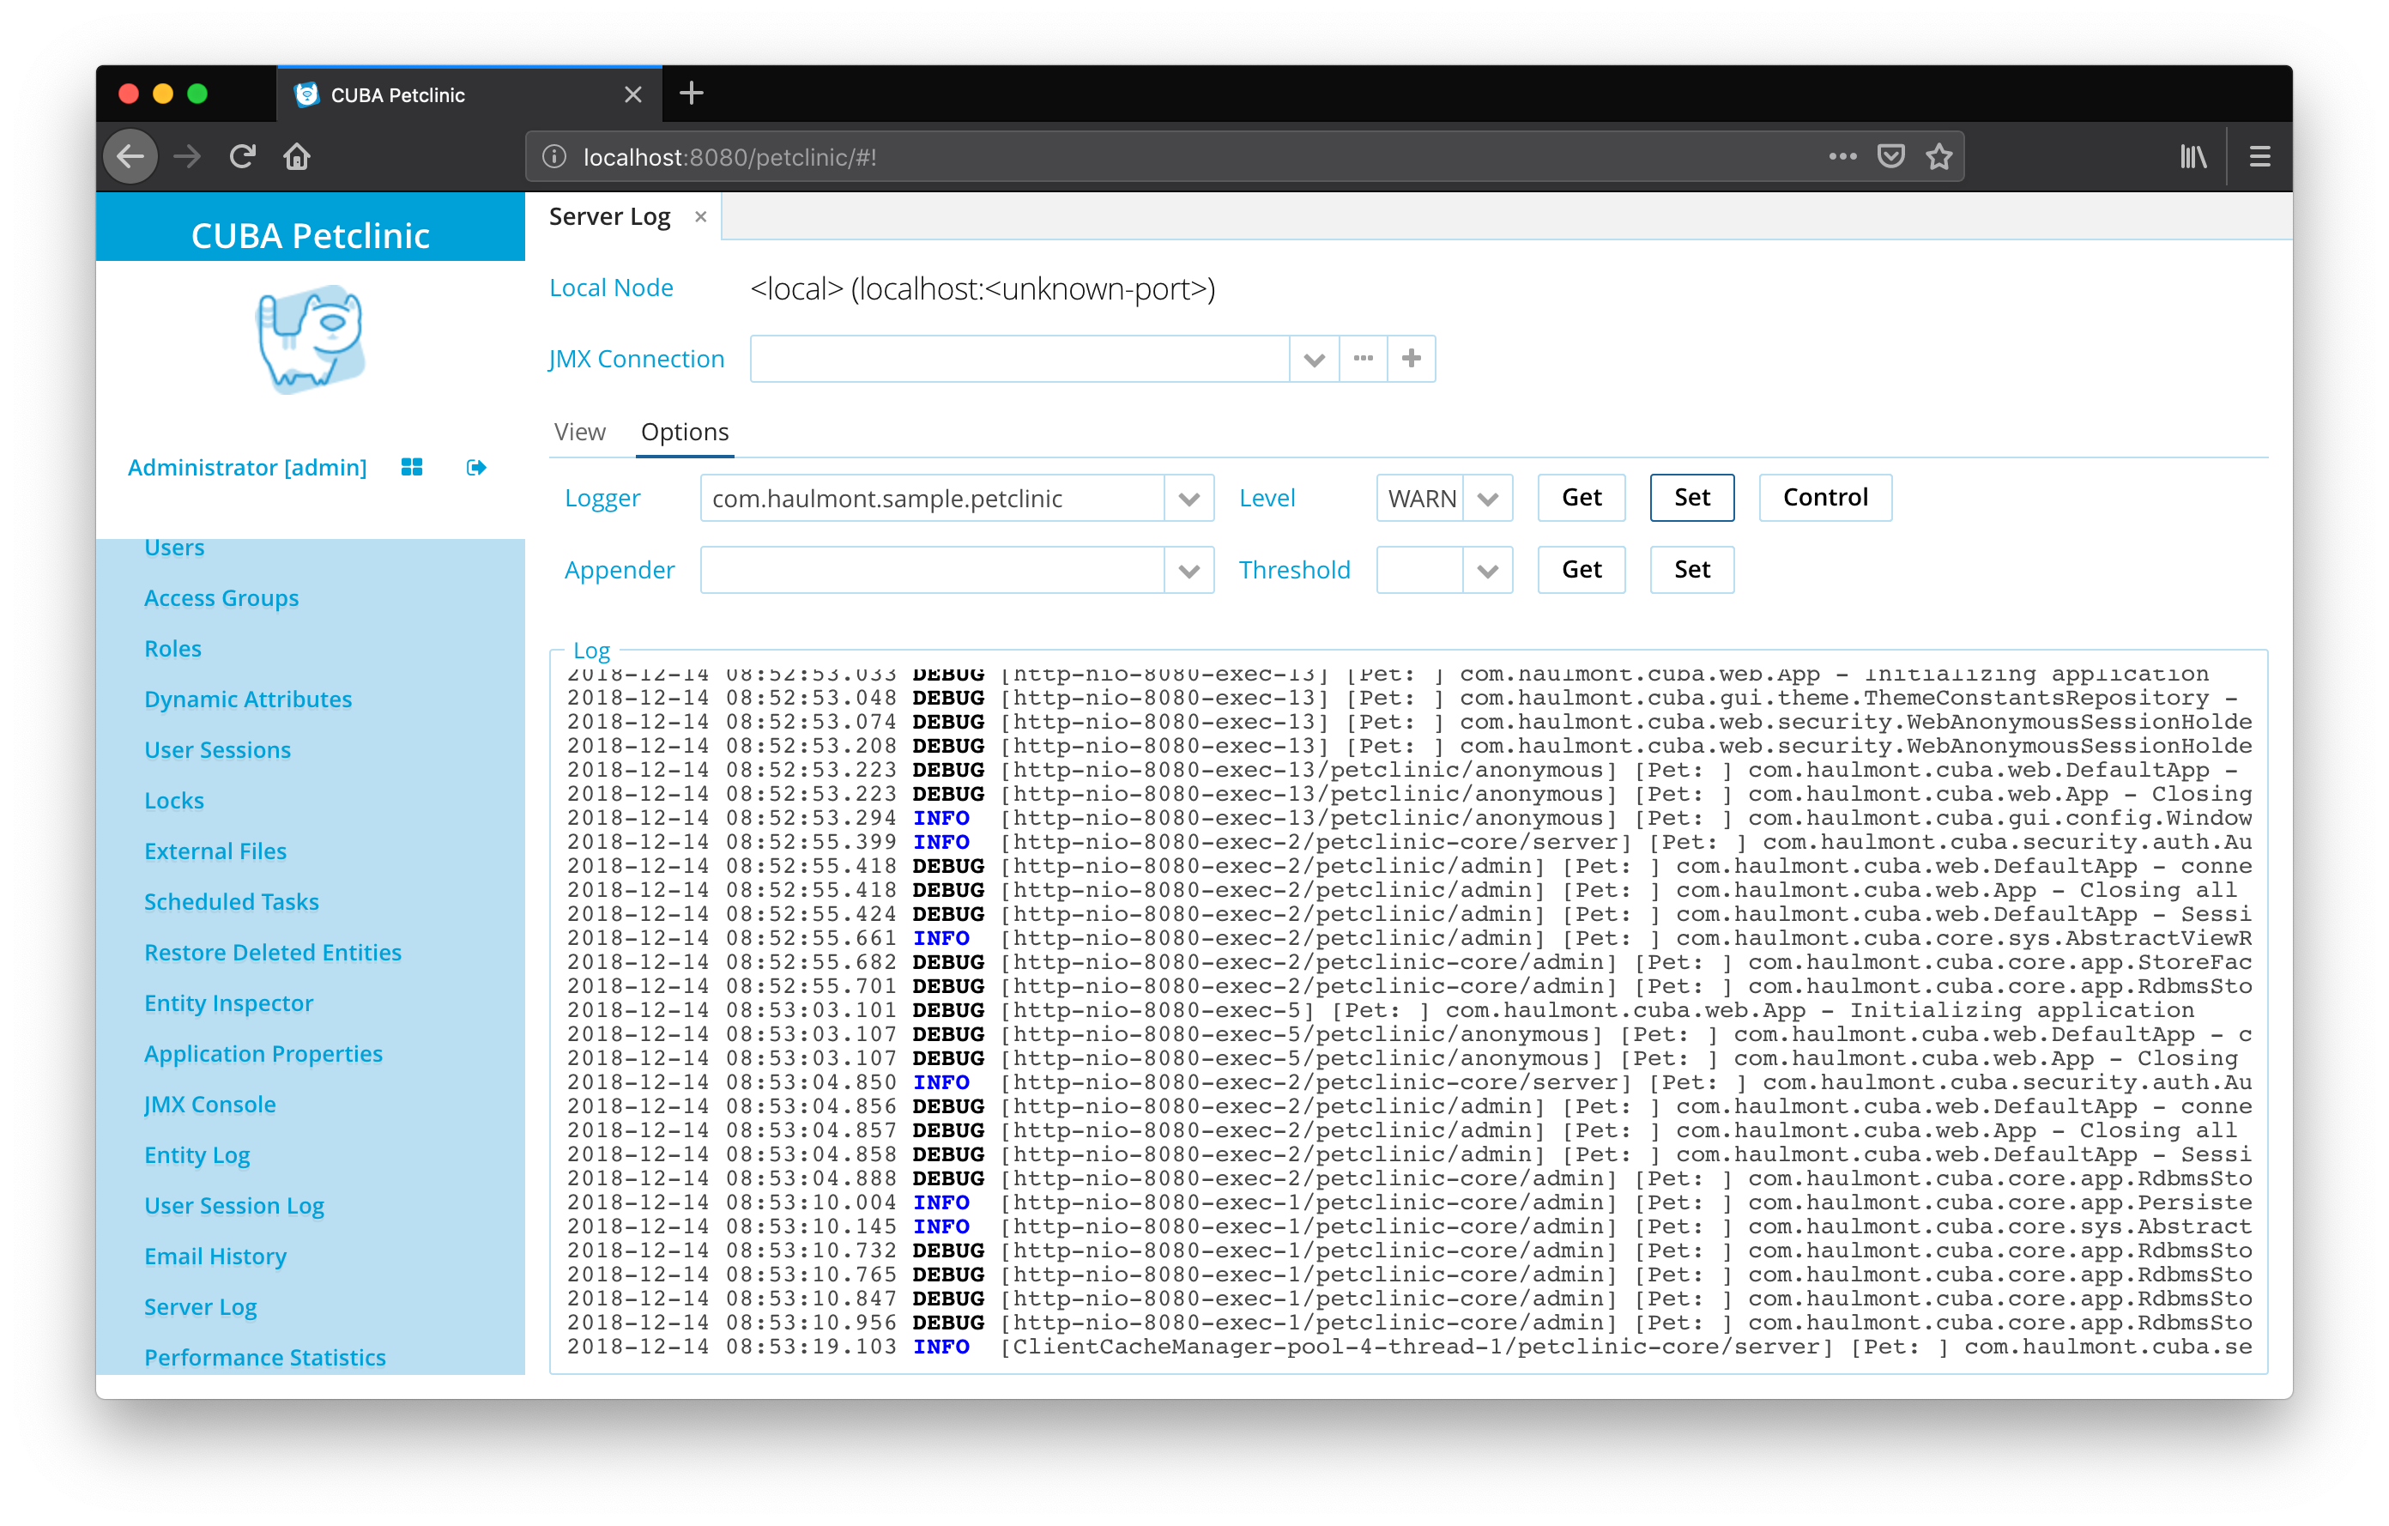Open JMX Console in sidebar
The width and height of the screenshot is (2389, 1526).
(209, 1105)
